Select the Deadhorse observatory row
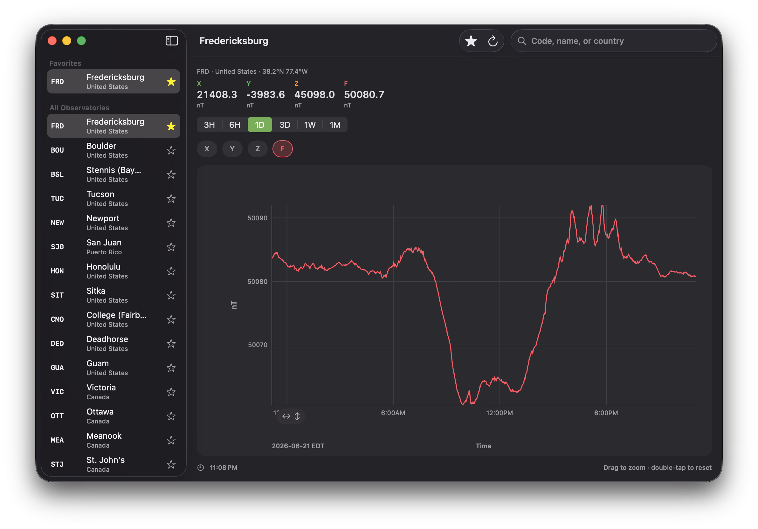The height and width of the screenshot is (529, 758). (x=114, y=344)
